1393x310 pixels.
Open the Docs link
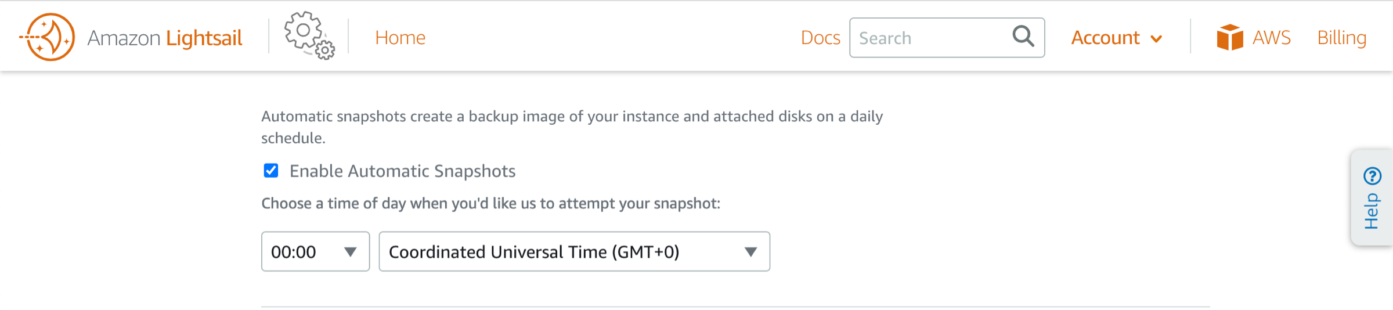coord(820,38)
